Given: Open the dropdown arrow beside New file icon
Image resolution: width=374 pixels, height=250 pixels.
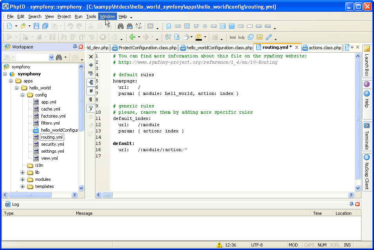Looking at the screenshot, I should [16, 26].
